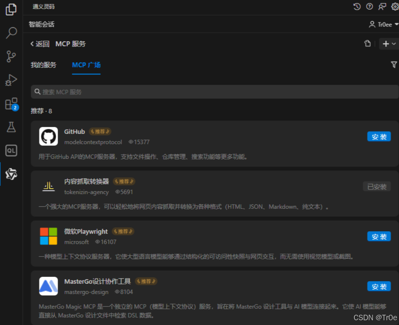
Task: Click the 内容抓取转换器 service logo
Action: 49,186
